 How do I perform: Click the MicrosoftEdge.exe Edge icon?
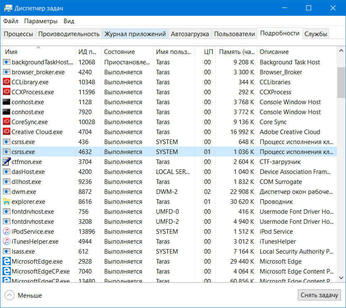coord(6,261)
